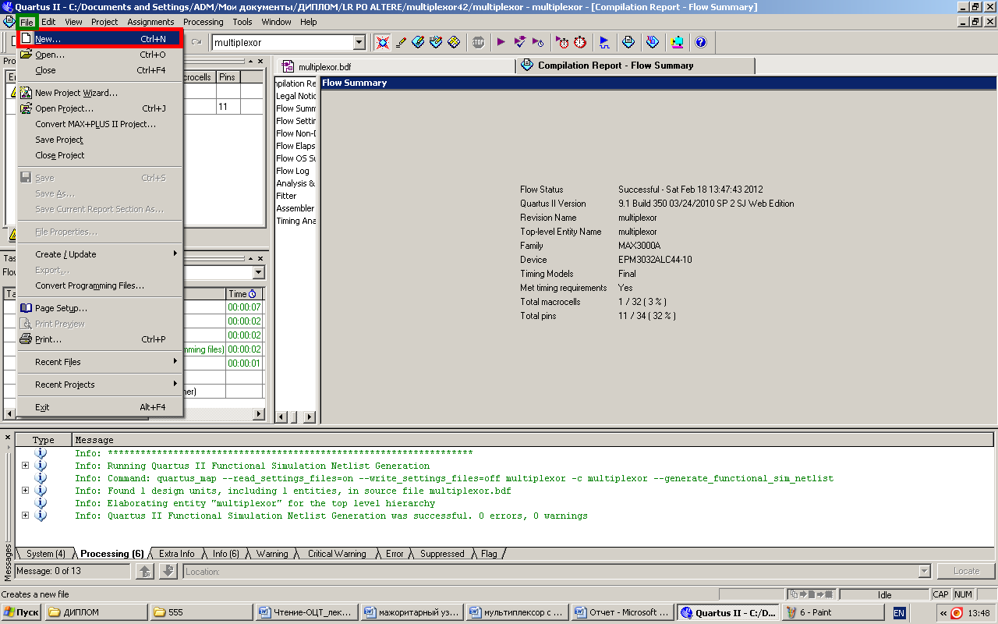This screenshot has width=998, height=624.
Task: Click the Message column header
Action: click(533, 440)
